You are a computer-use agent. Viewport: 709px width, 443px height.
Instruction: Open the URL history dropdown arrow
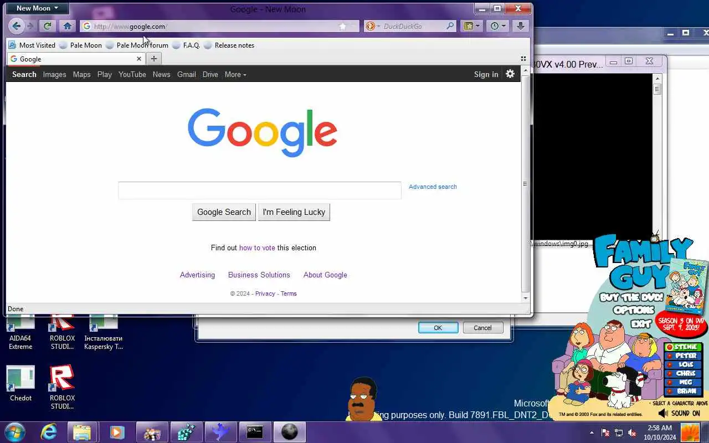point(354,26)
